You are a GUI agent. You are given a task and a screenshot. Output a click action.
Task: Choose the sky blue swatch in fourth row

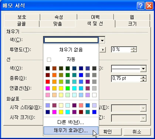81,88
